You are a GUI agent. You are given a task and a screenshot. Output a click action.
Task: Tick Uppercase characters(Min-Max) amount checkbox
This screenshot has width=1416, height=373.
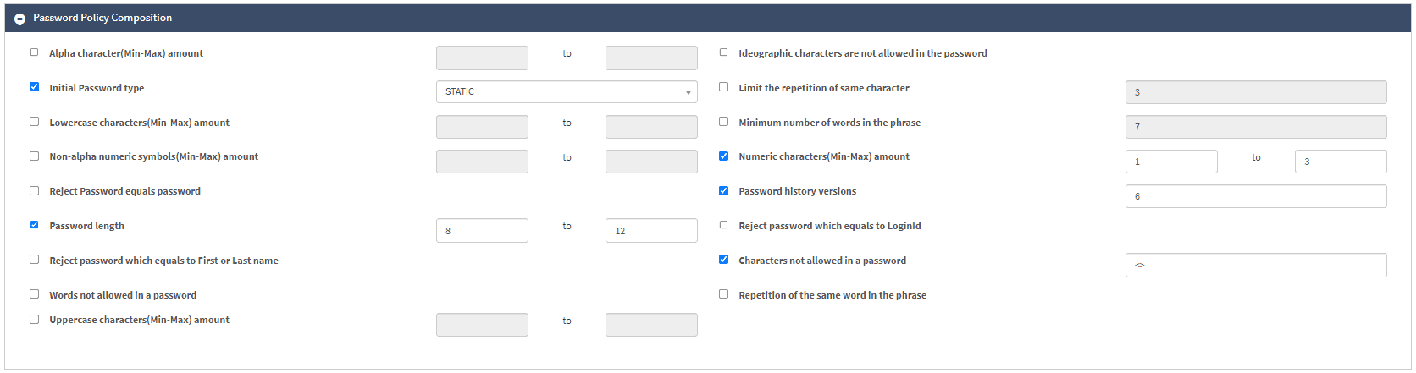pyautogui.click(x=35, y=320)
